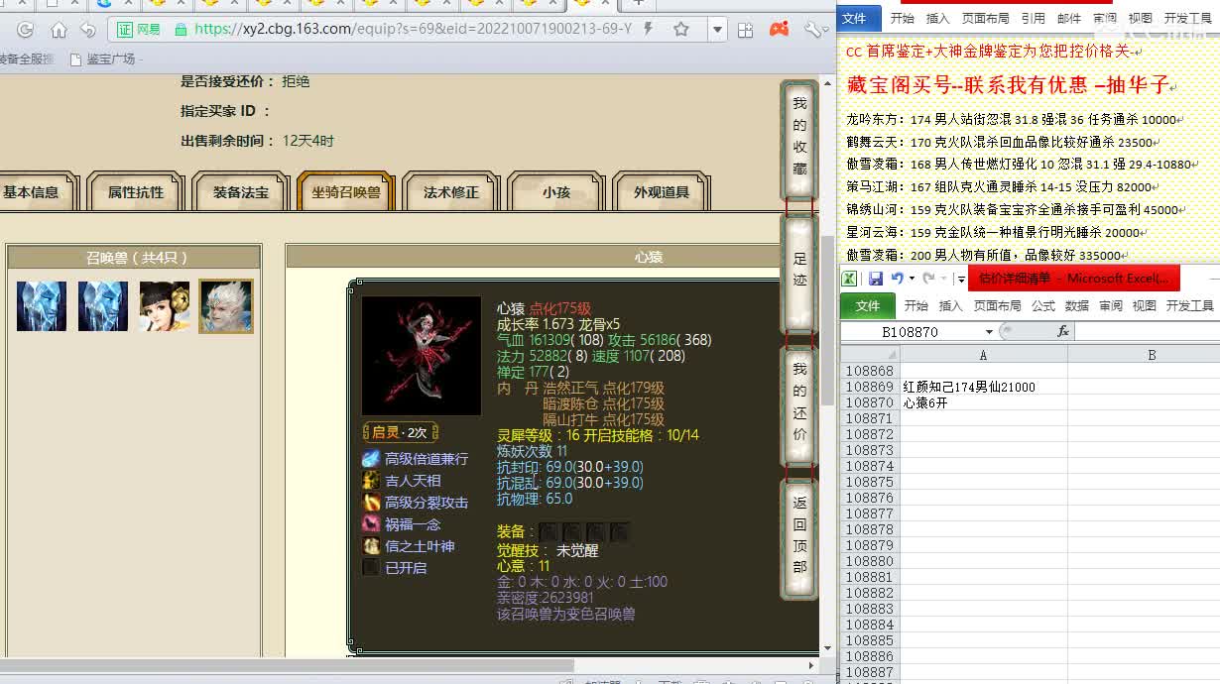This screenshot has width=1220, height=684.
Task: Open the browser wrench tools menu
Action: 813,30
